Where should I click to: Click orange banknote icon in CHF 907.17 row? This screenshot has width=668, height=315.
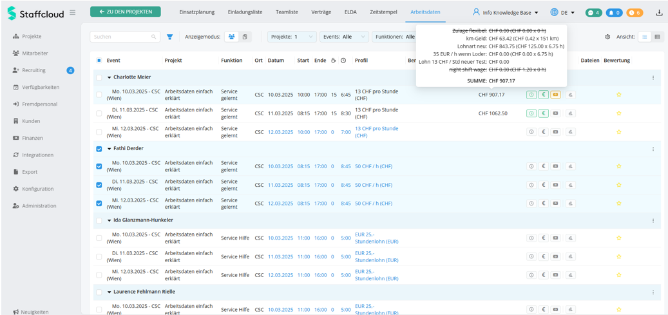click(555, 95)
